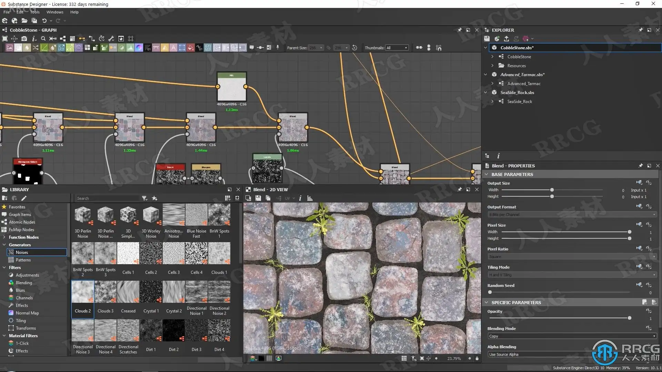662x372 pixels.
Task: Add a Text node from the toolbar
Action: click(173, 48)
